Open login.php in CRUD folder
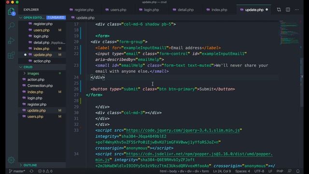This screenshot has height=174, width=309. point(35,98)
